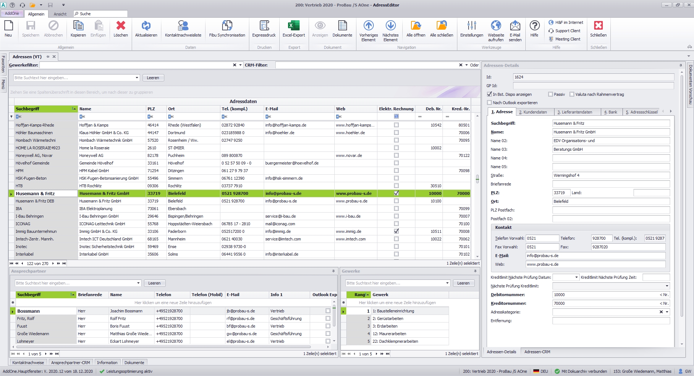694x376 pixels.
Task: Click the Straße input field
Action: (611, 175)
